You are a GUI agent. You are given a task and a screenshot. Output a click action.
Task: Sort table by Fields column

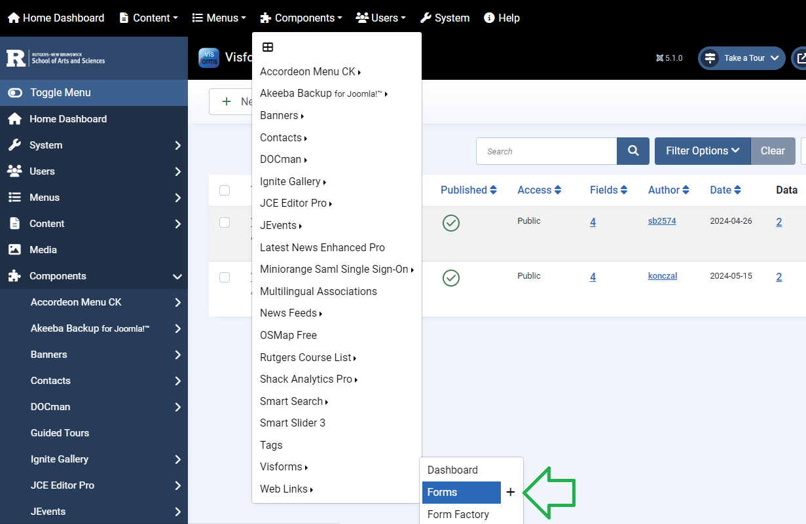coord(609,190)
